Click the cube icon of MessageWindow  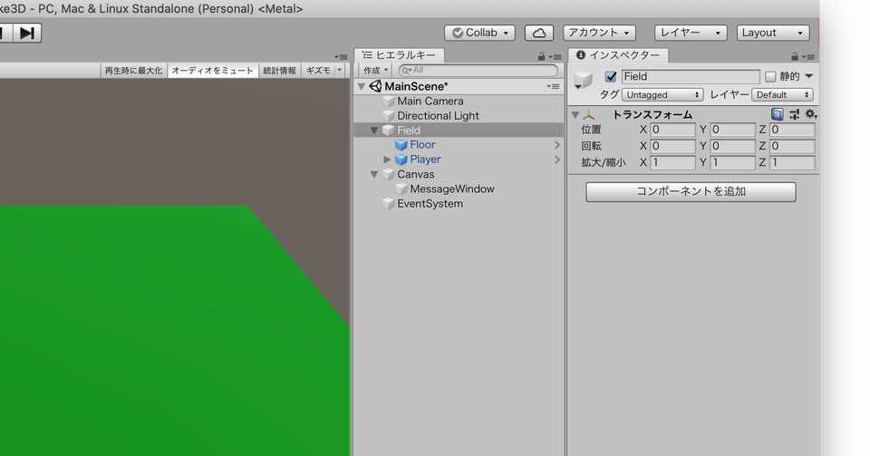click(x=401, y=189)
